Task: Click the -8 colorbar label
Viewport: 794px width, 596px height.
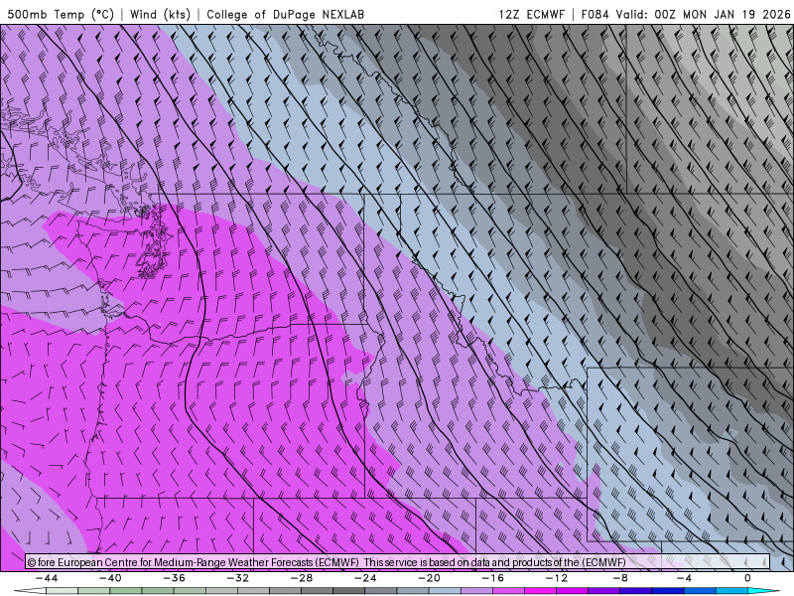Action: coord(620,578)
